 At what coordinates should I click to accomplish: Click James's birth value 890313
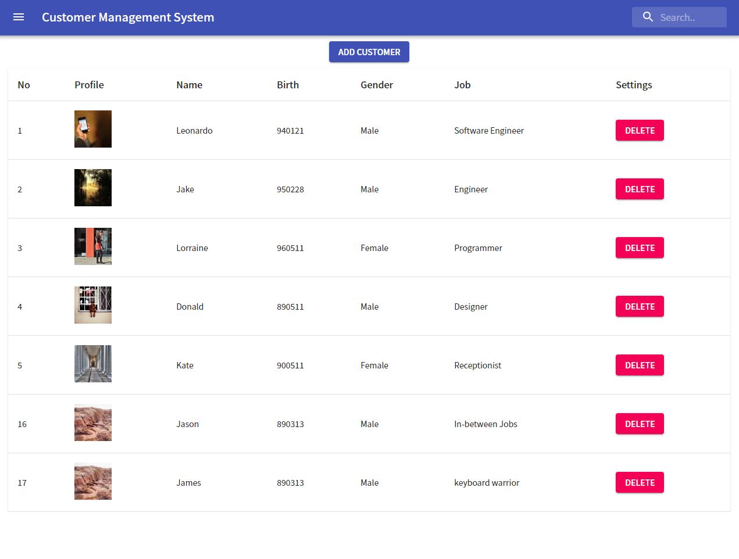[290, 483]
